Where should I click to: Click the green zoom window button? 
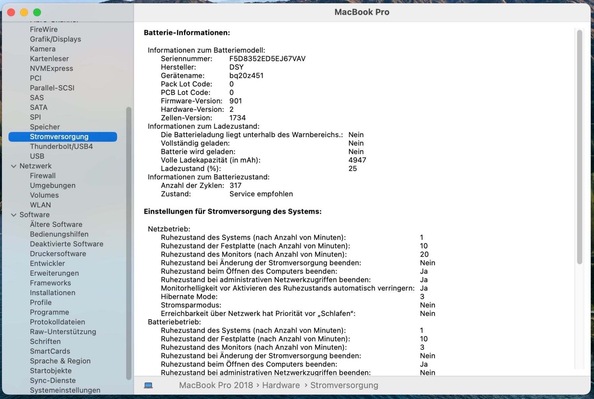37,13
